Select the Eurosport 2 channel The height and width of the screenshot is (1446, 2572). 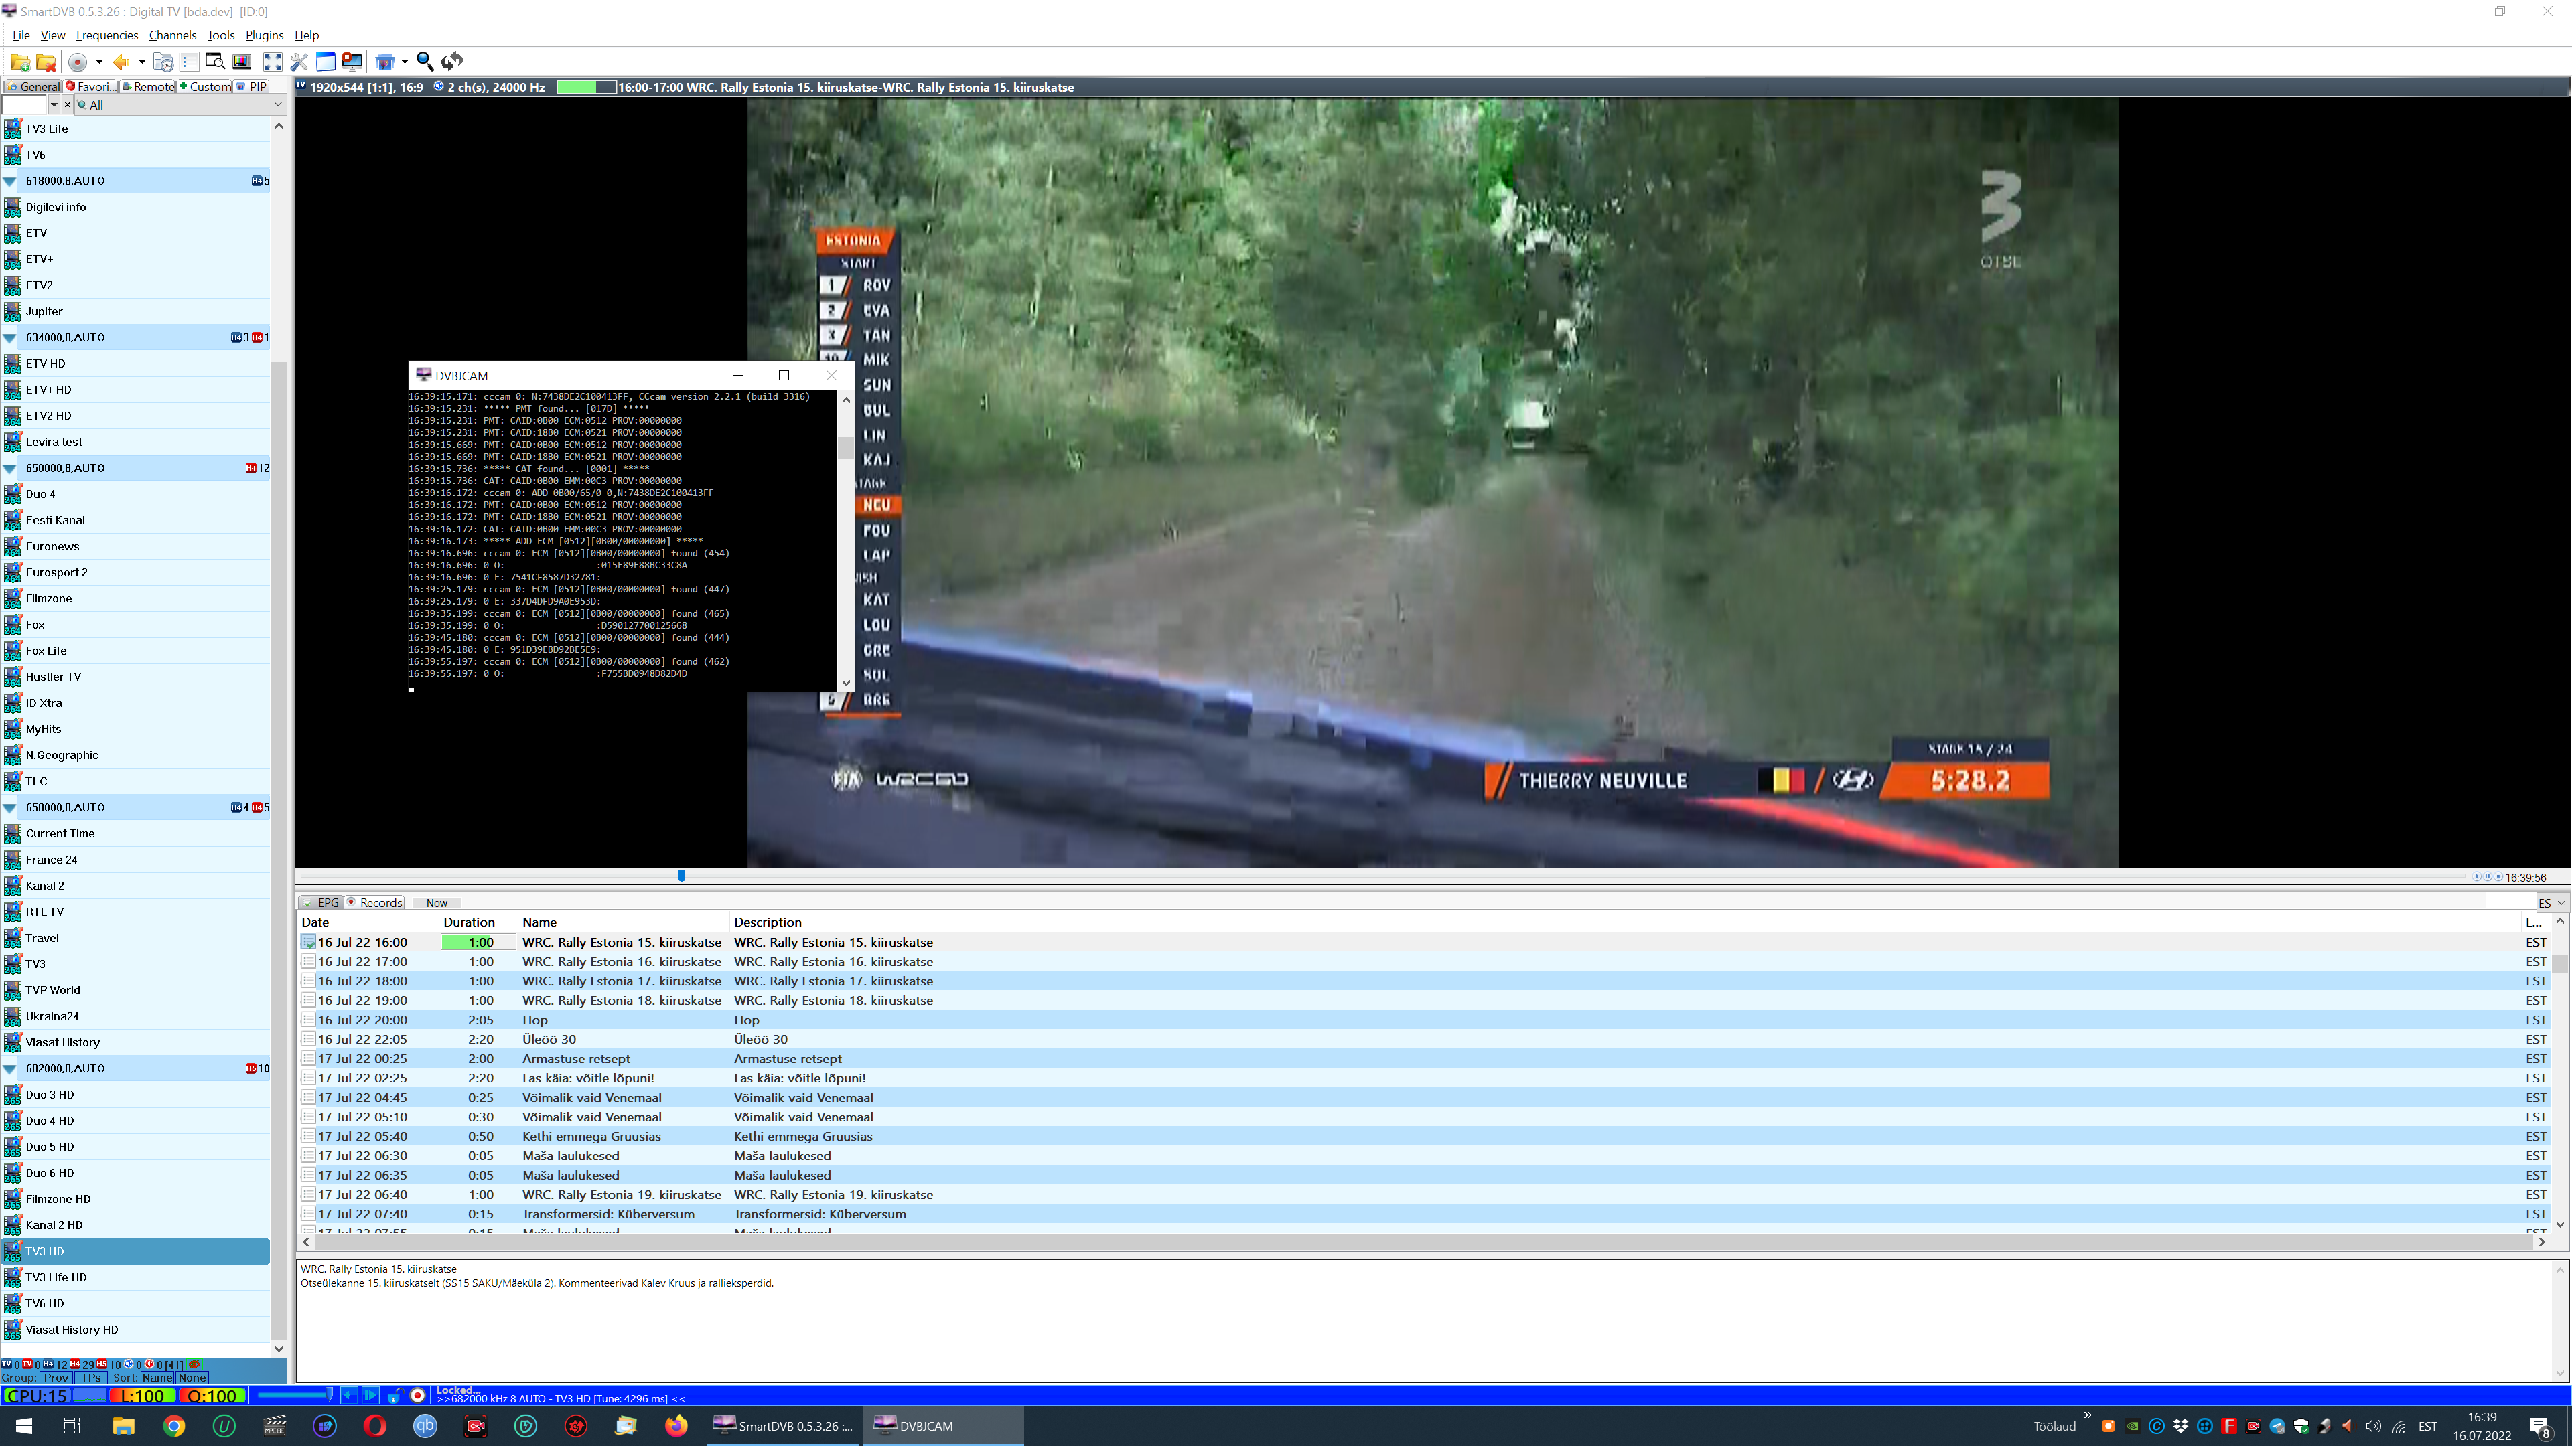tap(136, 573)
